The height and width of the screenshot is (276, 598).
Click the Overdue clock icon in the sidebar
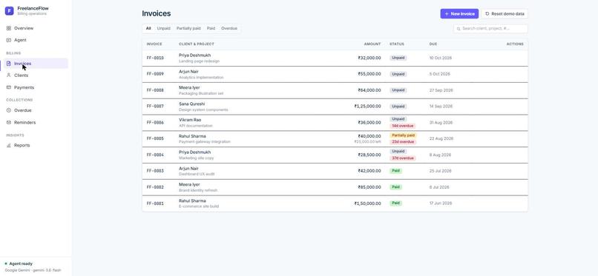[9, 110]
